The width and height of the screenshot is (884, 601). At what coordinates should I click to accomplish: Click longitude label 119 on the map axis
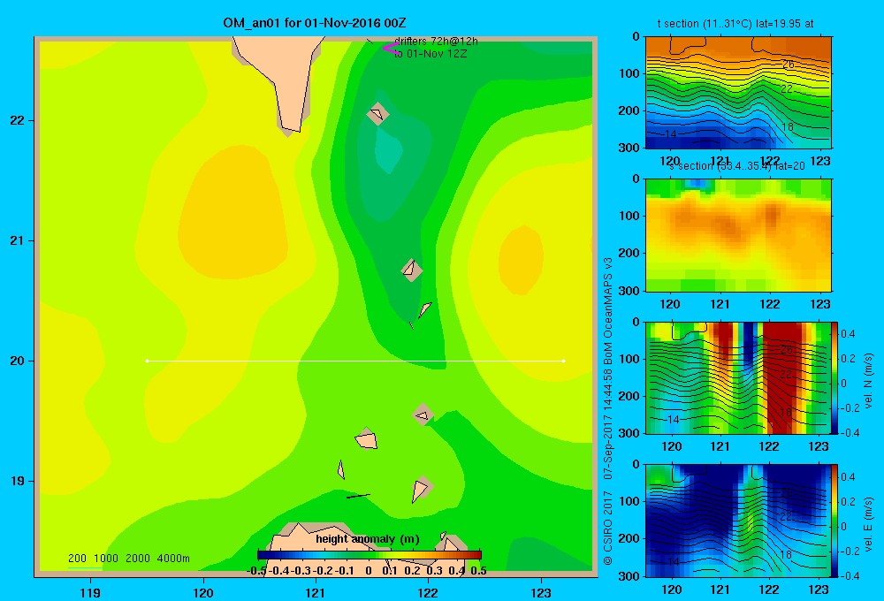90,592
